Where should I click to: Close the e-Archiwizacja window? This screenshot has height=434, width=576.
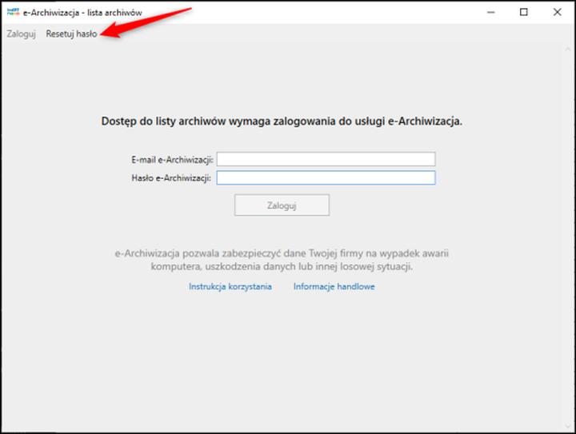pos(558,12)
